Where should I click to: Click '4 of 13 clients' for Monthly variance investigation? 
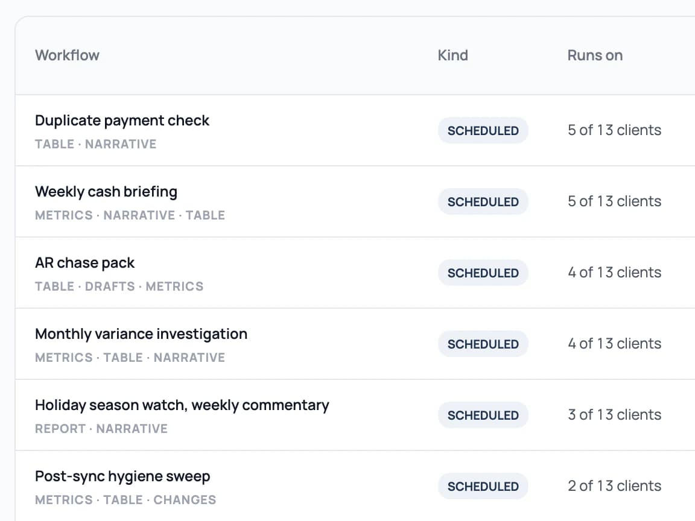coord(614,344)
